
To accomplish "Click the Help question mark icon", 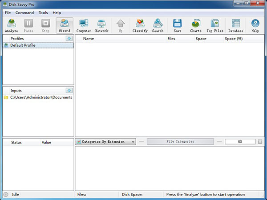I will point(255,26).
